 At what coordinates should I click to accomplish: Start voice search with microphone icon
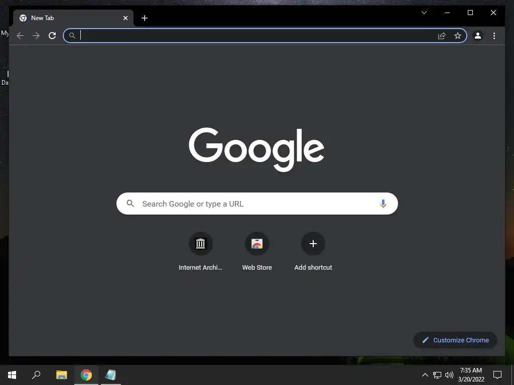tap(383, 204)
